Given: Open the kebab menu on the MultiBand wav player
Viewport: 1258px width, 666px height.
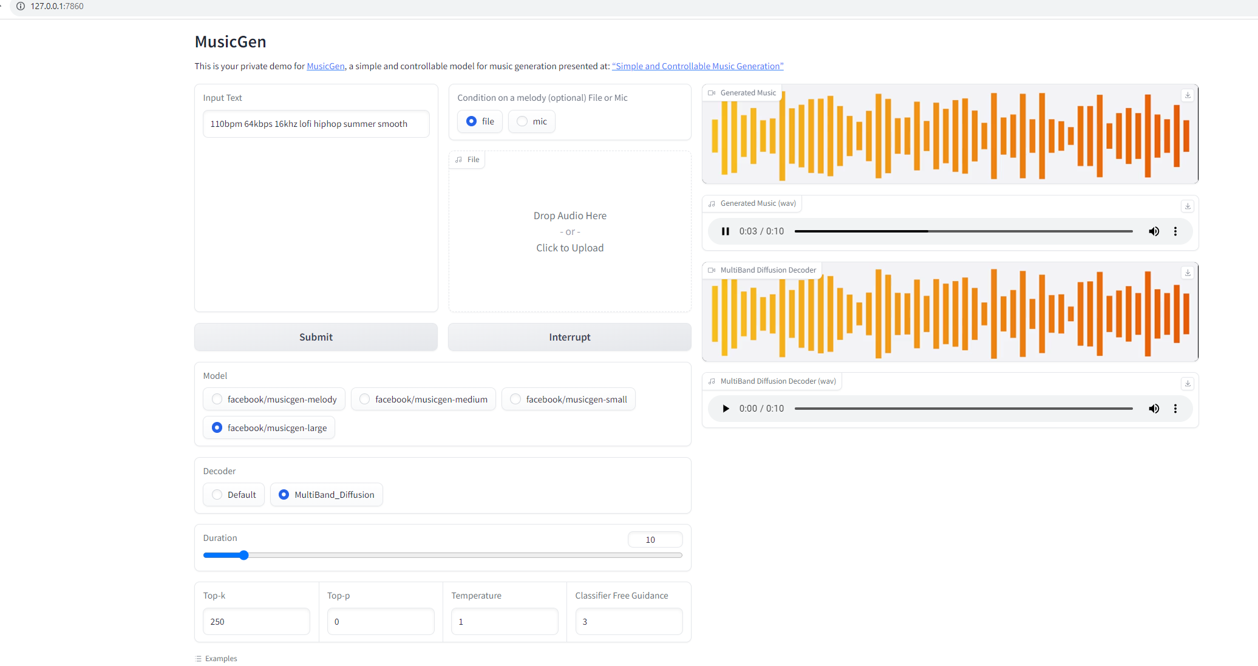Looking at the screenshot, I should coord(1175,408).
